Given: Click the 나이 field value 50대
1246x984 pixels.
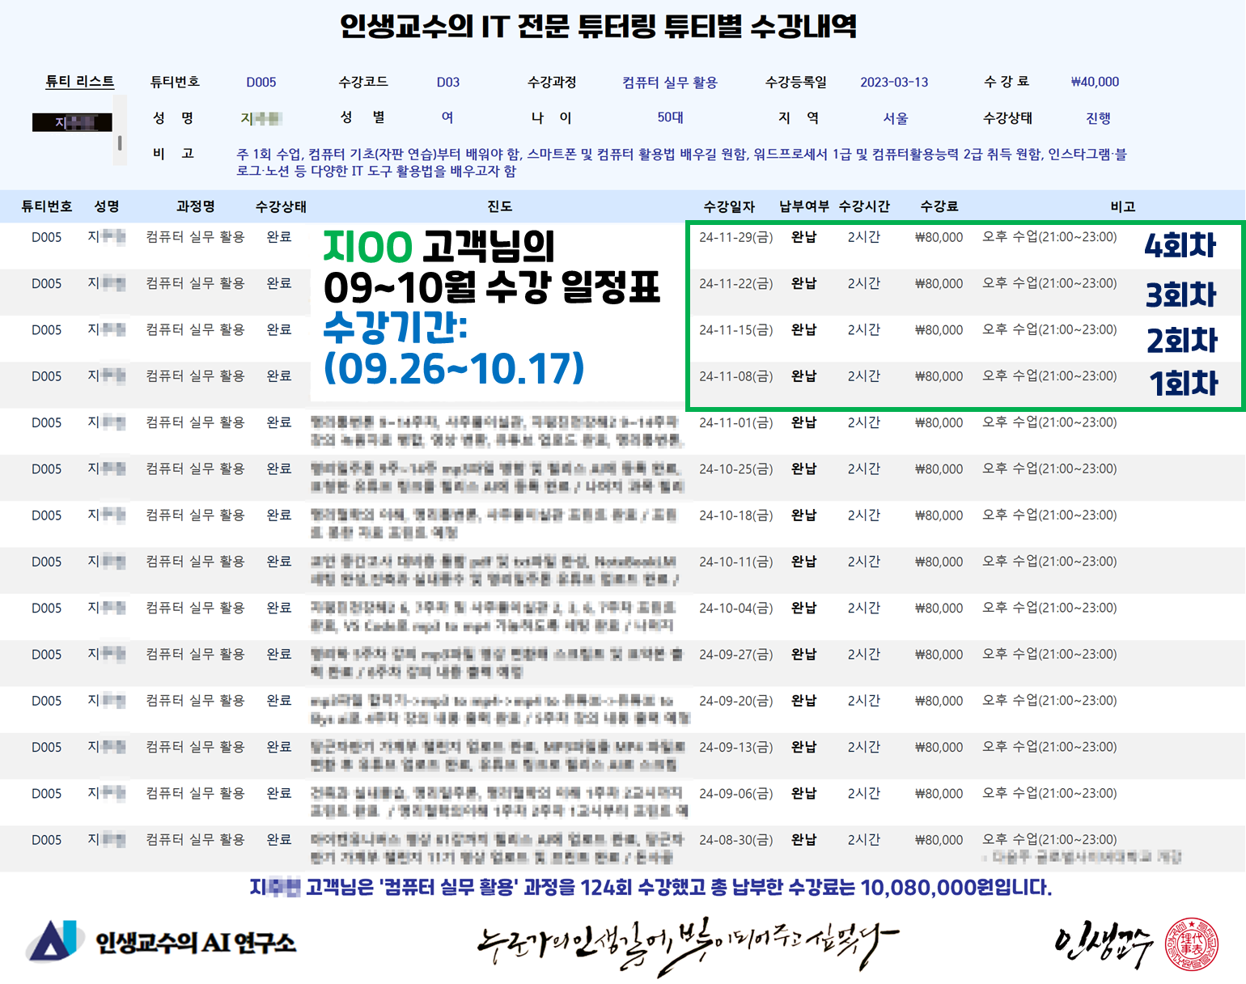Looking at the screenshot, I should click(670, 117).
